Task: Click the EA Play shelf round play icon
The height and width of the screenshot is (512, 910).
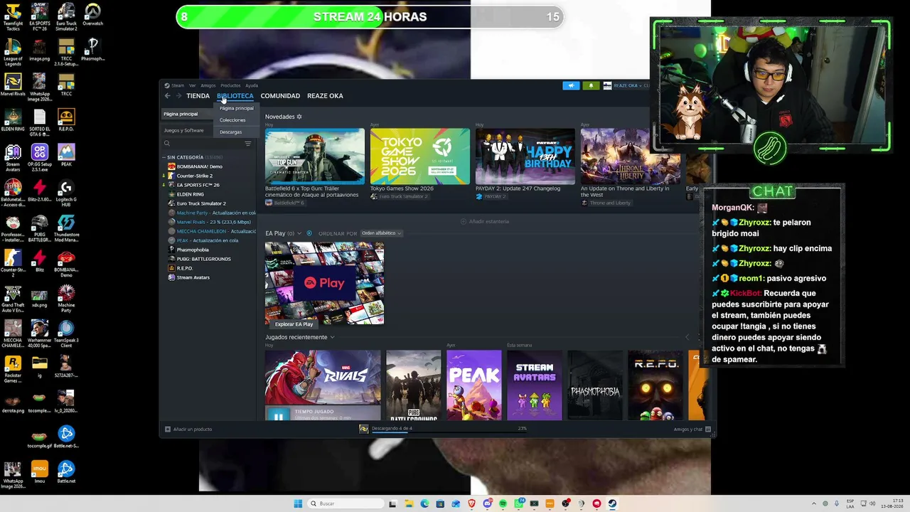Action: 309,233
